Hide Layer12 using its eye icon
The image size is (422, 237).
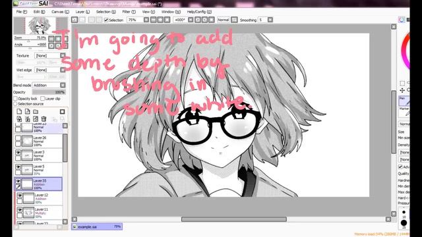pyautogui.click(x=20, y=196)
